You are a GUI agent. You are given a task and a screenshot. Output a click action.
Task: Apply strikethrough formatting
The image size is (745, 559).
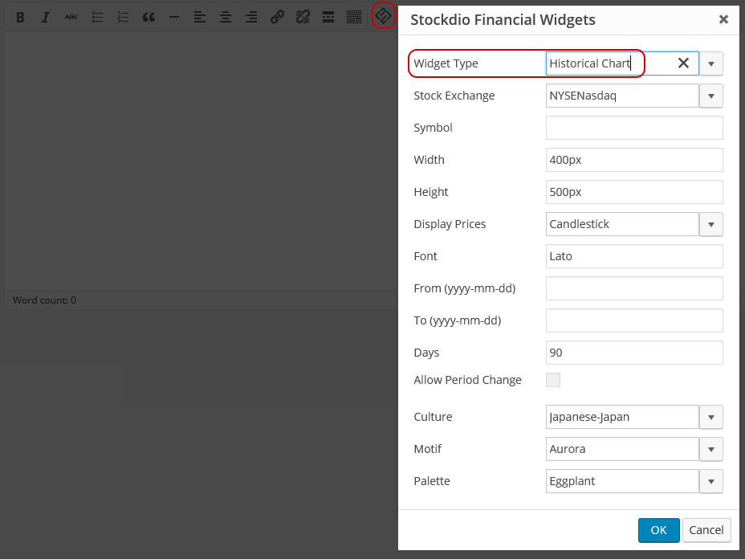click(x=71, y=18)
